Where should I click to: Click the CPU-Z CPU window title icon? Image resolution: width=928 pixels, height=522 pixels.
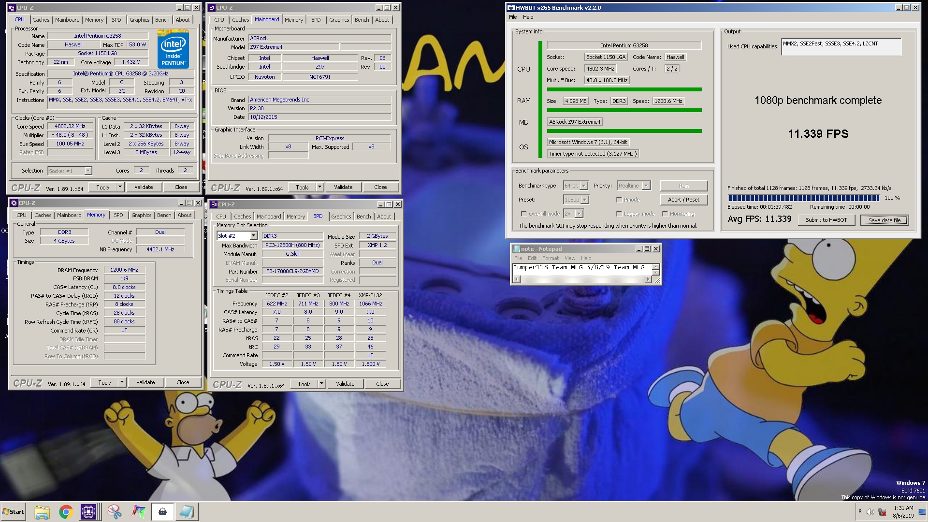13,8
